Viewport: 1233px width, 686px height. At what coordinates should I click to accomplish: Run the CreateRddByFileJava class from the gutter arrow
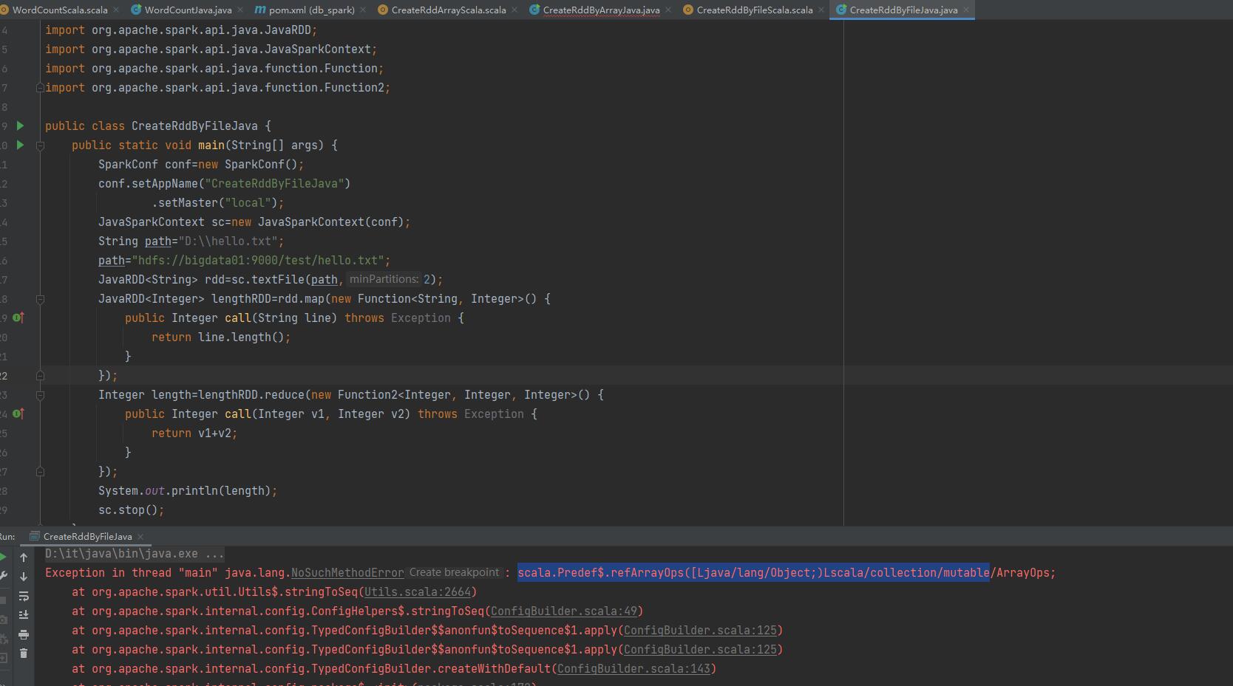pyautogui.click(x=20, y=126)
